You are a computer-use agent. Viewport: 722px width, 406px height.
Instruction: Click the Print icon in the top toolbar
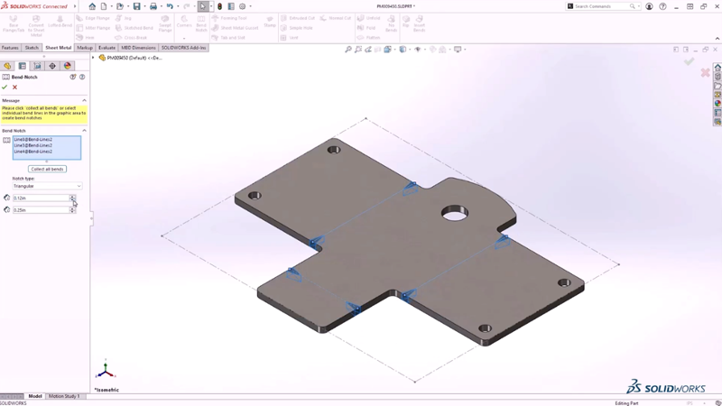pyautogui.click(x=153, y=6)
